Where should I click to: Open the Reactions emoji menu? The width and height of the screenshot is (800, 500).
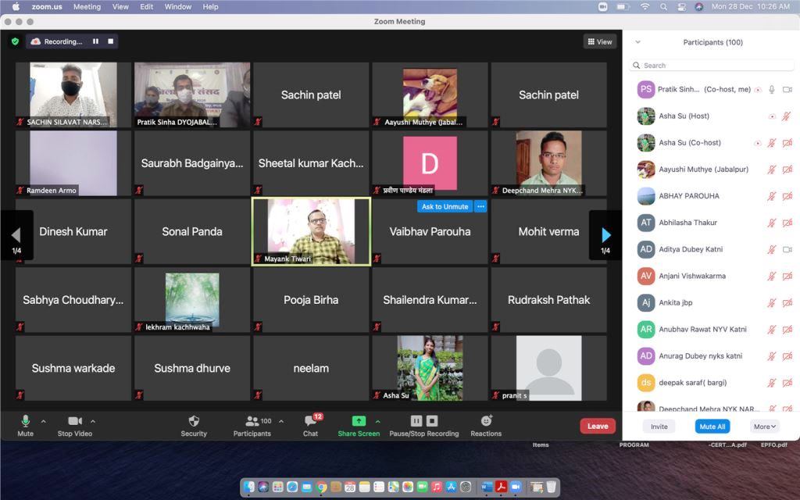tap(486, 420)
